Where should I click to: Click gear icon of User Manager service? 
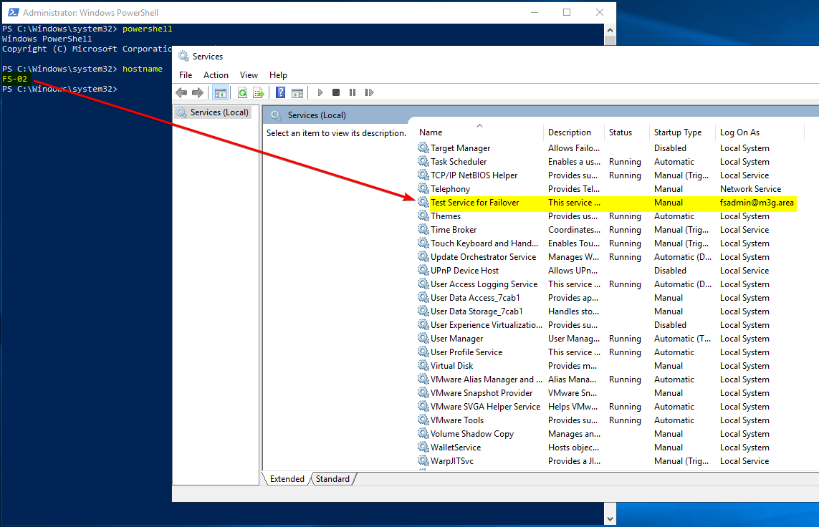coord(423,338)
